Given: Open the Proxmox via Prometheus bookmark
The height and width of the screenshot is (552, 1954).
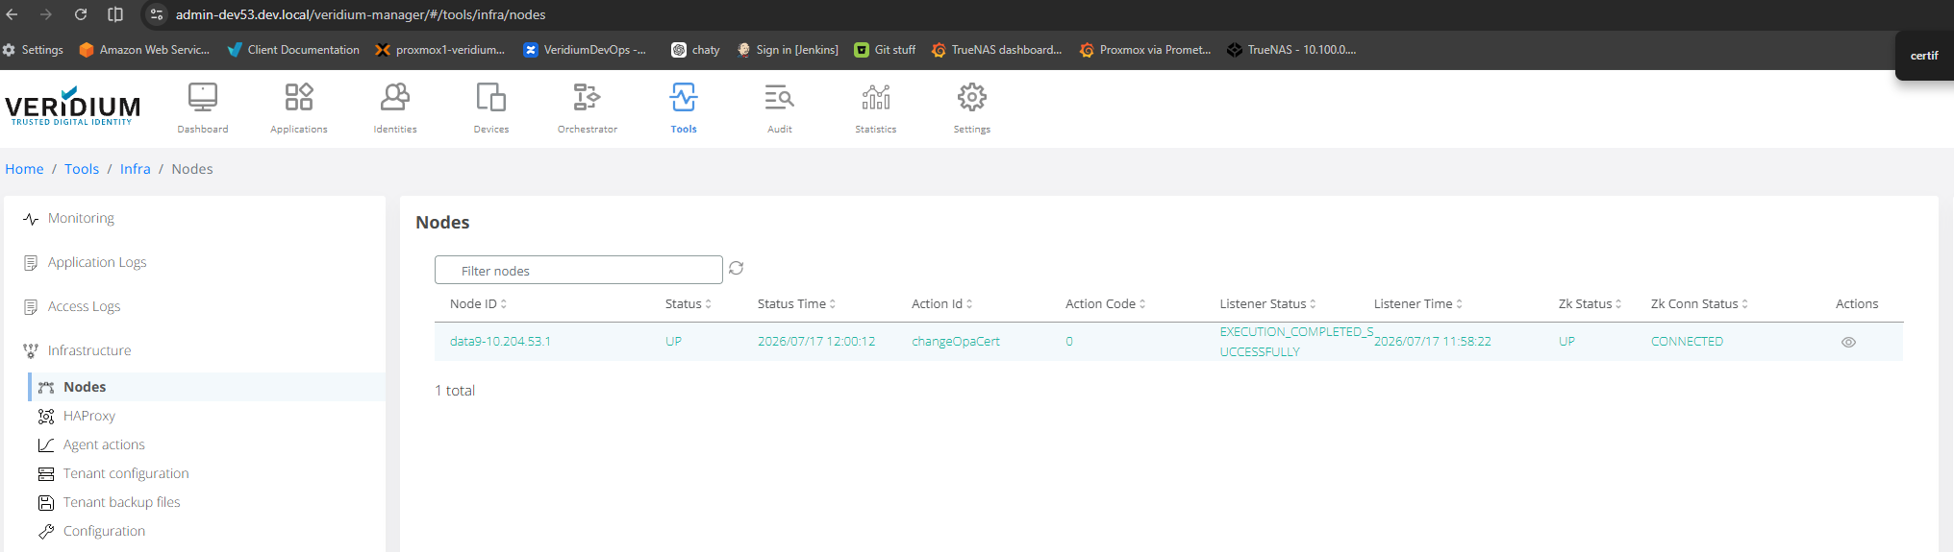Looking at the screenshot, I should (1145, 50).
